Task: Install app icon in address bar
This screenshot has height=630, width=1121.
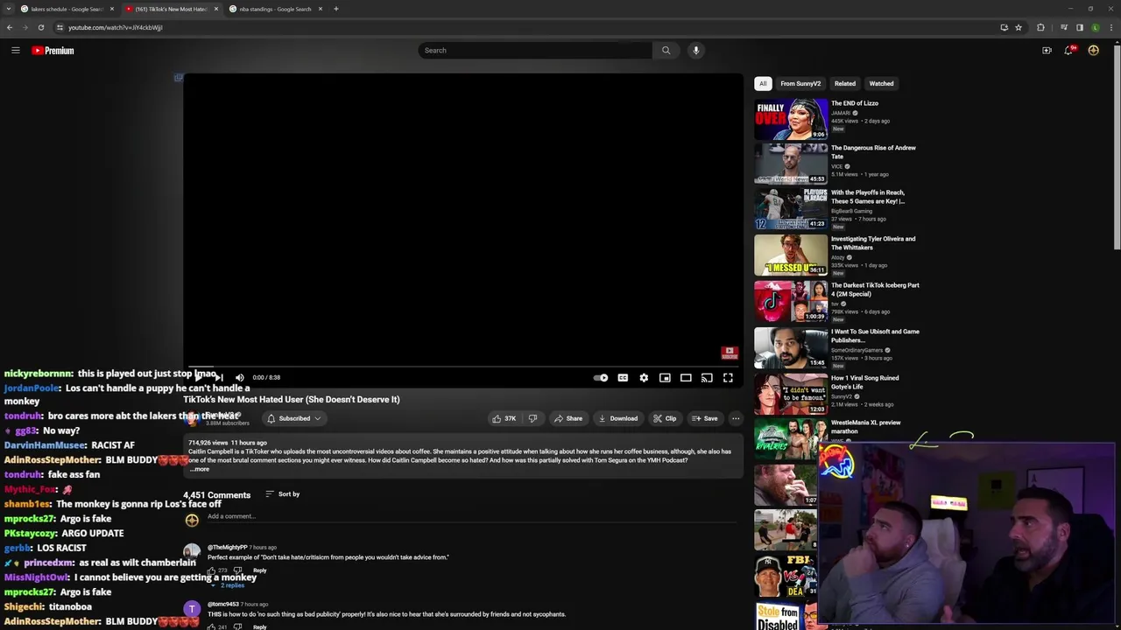Action: (1004, 27)
